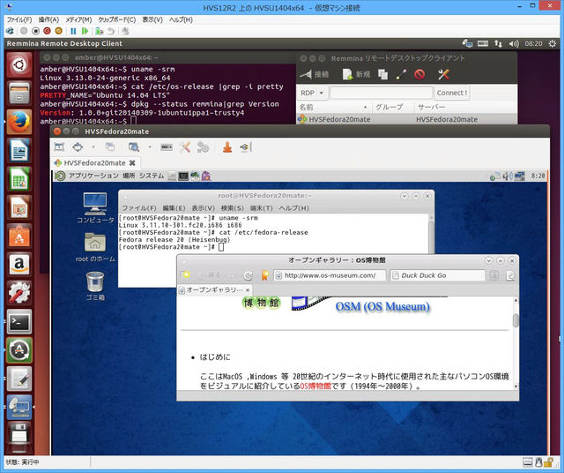The image size is (564, 473).
Task: Open the メディア(M) menu
Action: click(78, 19)
